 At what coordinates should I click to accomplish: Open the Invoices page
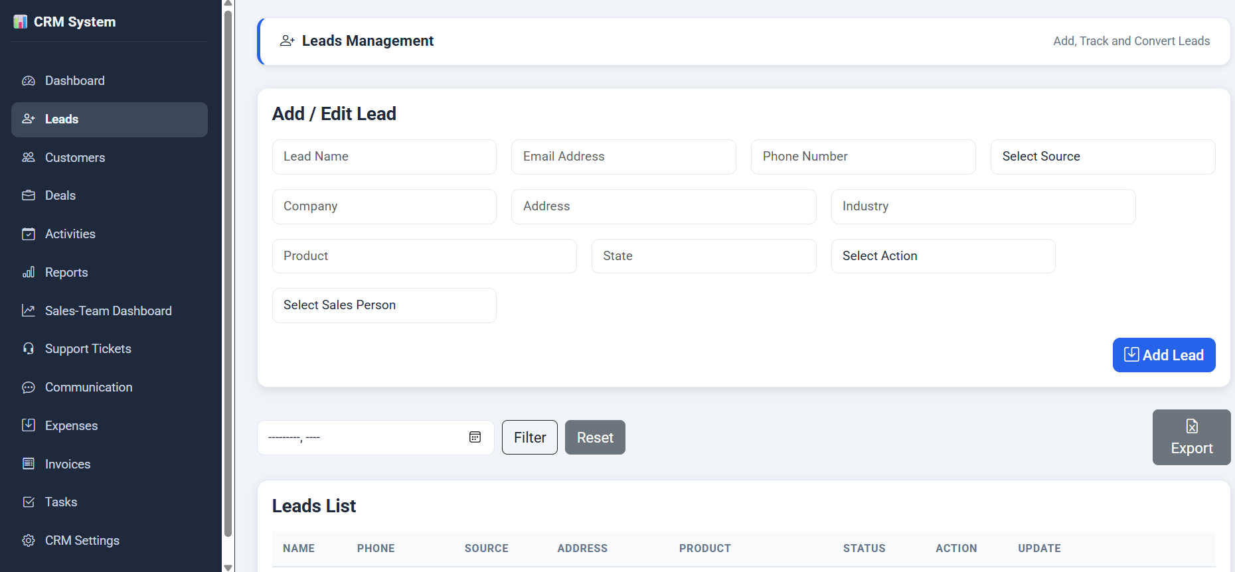[110, 464]
